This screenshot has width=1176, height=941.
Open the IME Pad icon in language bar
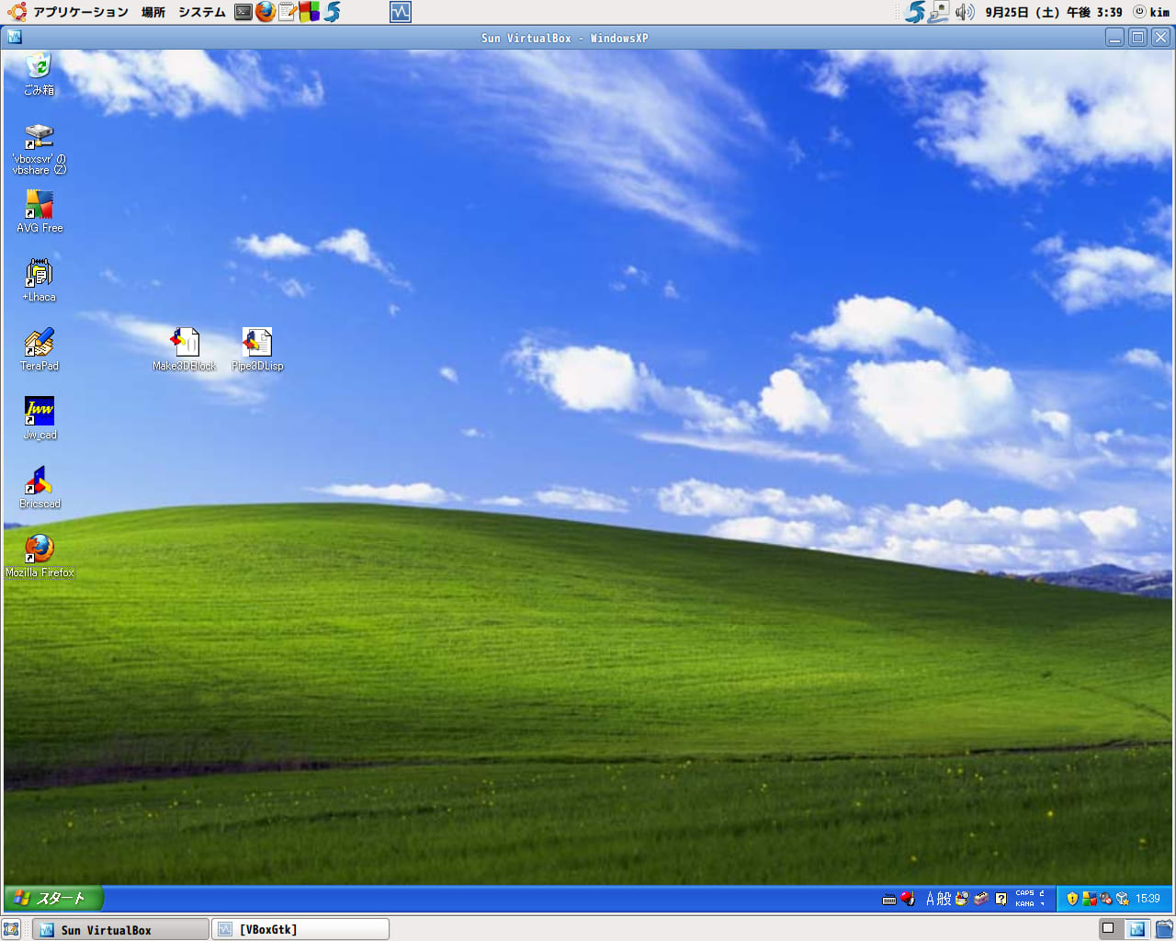(x=962, y=899)
